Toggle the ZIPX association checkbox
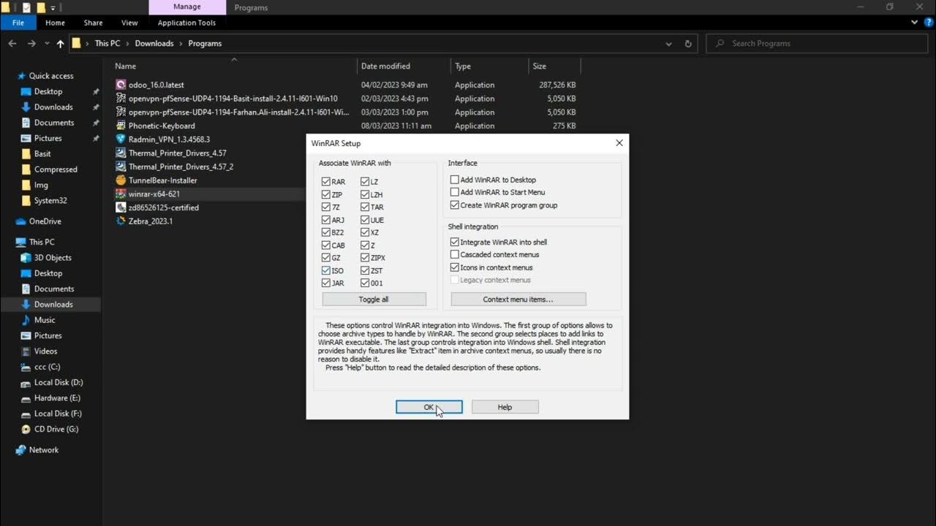The height and width of the screenshot is (526, 936). 365,258
